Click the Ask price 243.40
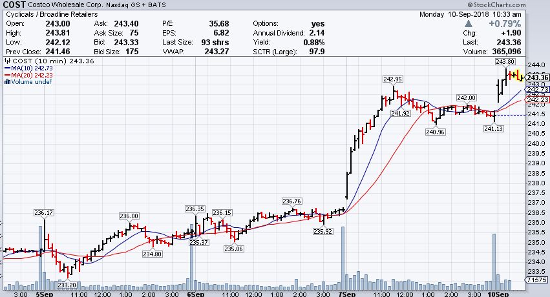The width and height of the screenshot is (550, 297). (126, 24)
